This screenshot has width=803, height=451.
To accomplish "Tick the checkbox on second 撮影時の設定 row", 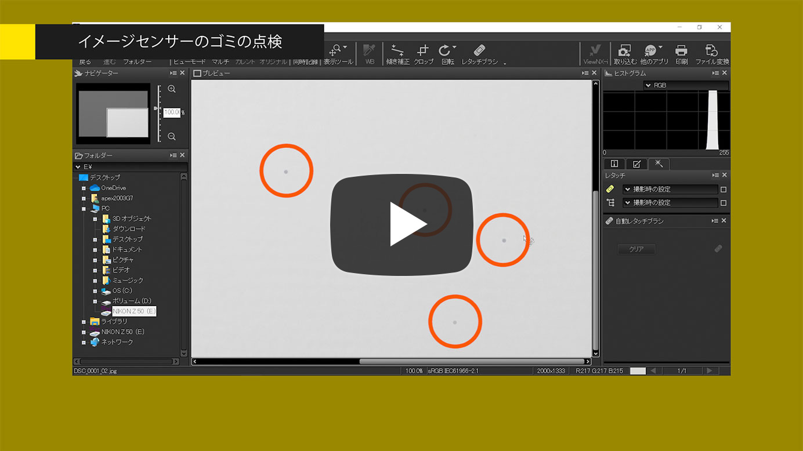I will click(723, 203).
